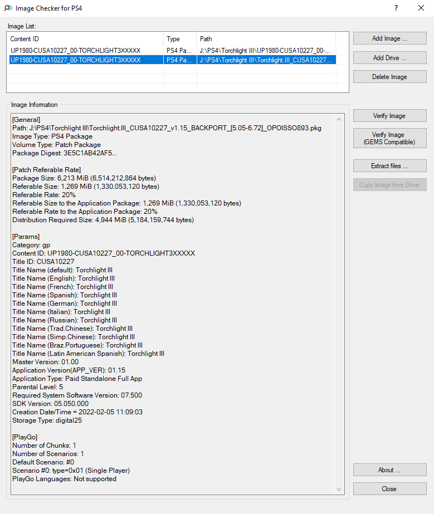Click the SDK Version line
The image size is (434, 514).
pos(51,404)
